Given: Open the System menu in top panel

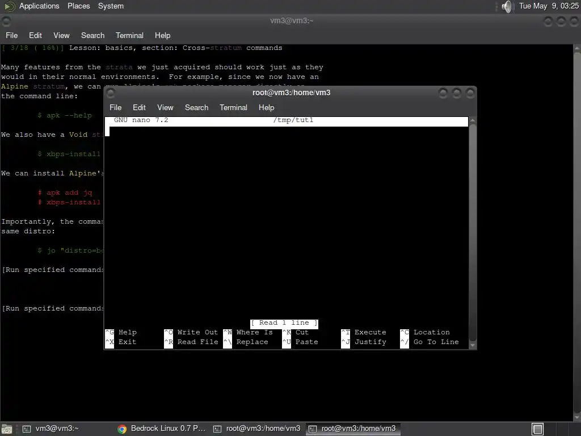Looking at the screenshot, I should [x=111, y=6].
